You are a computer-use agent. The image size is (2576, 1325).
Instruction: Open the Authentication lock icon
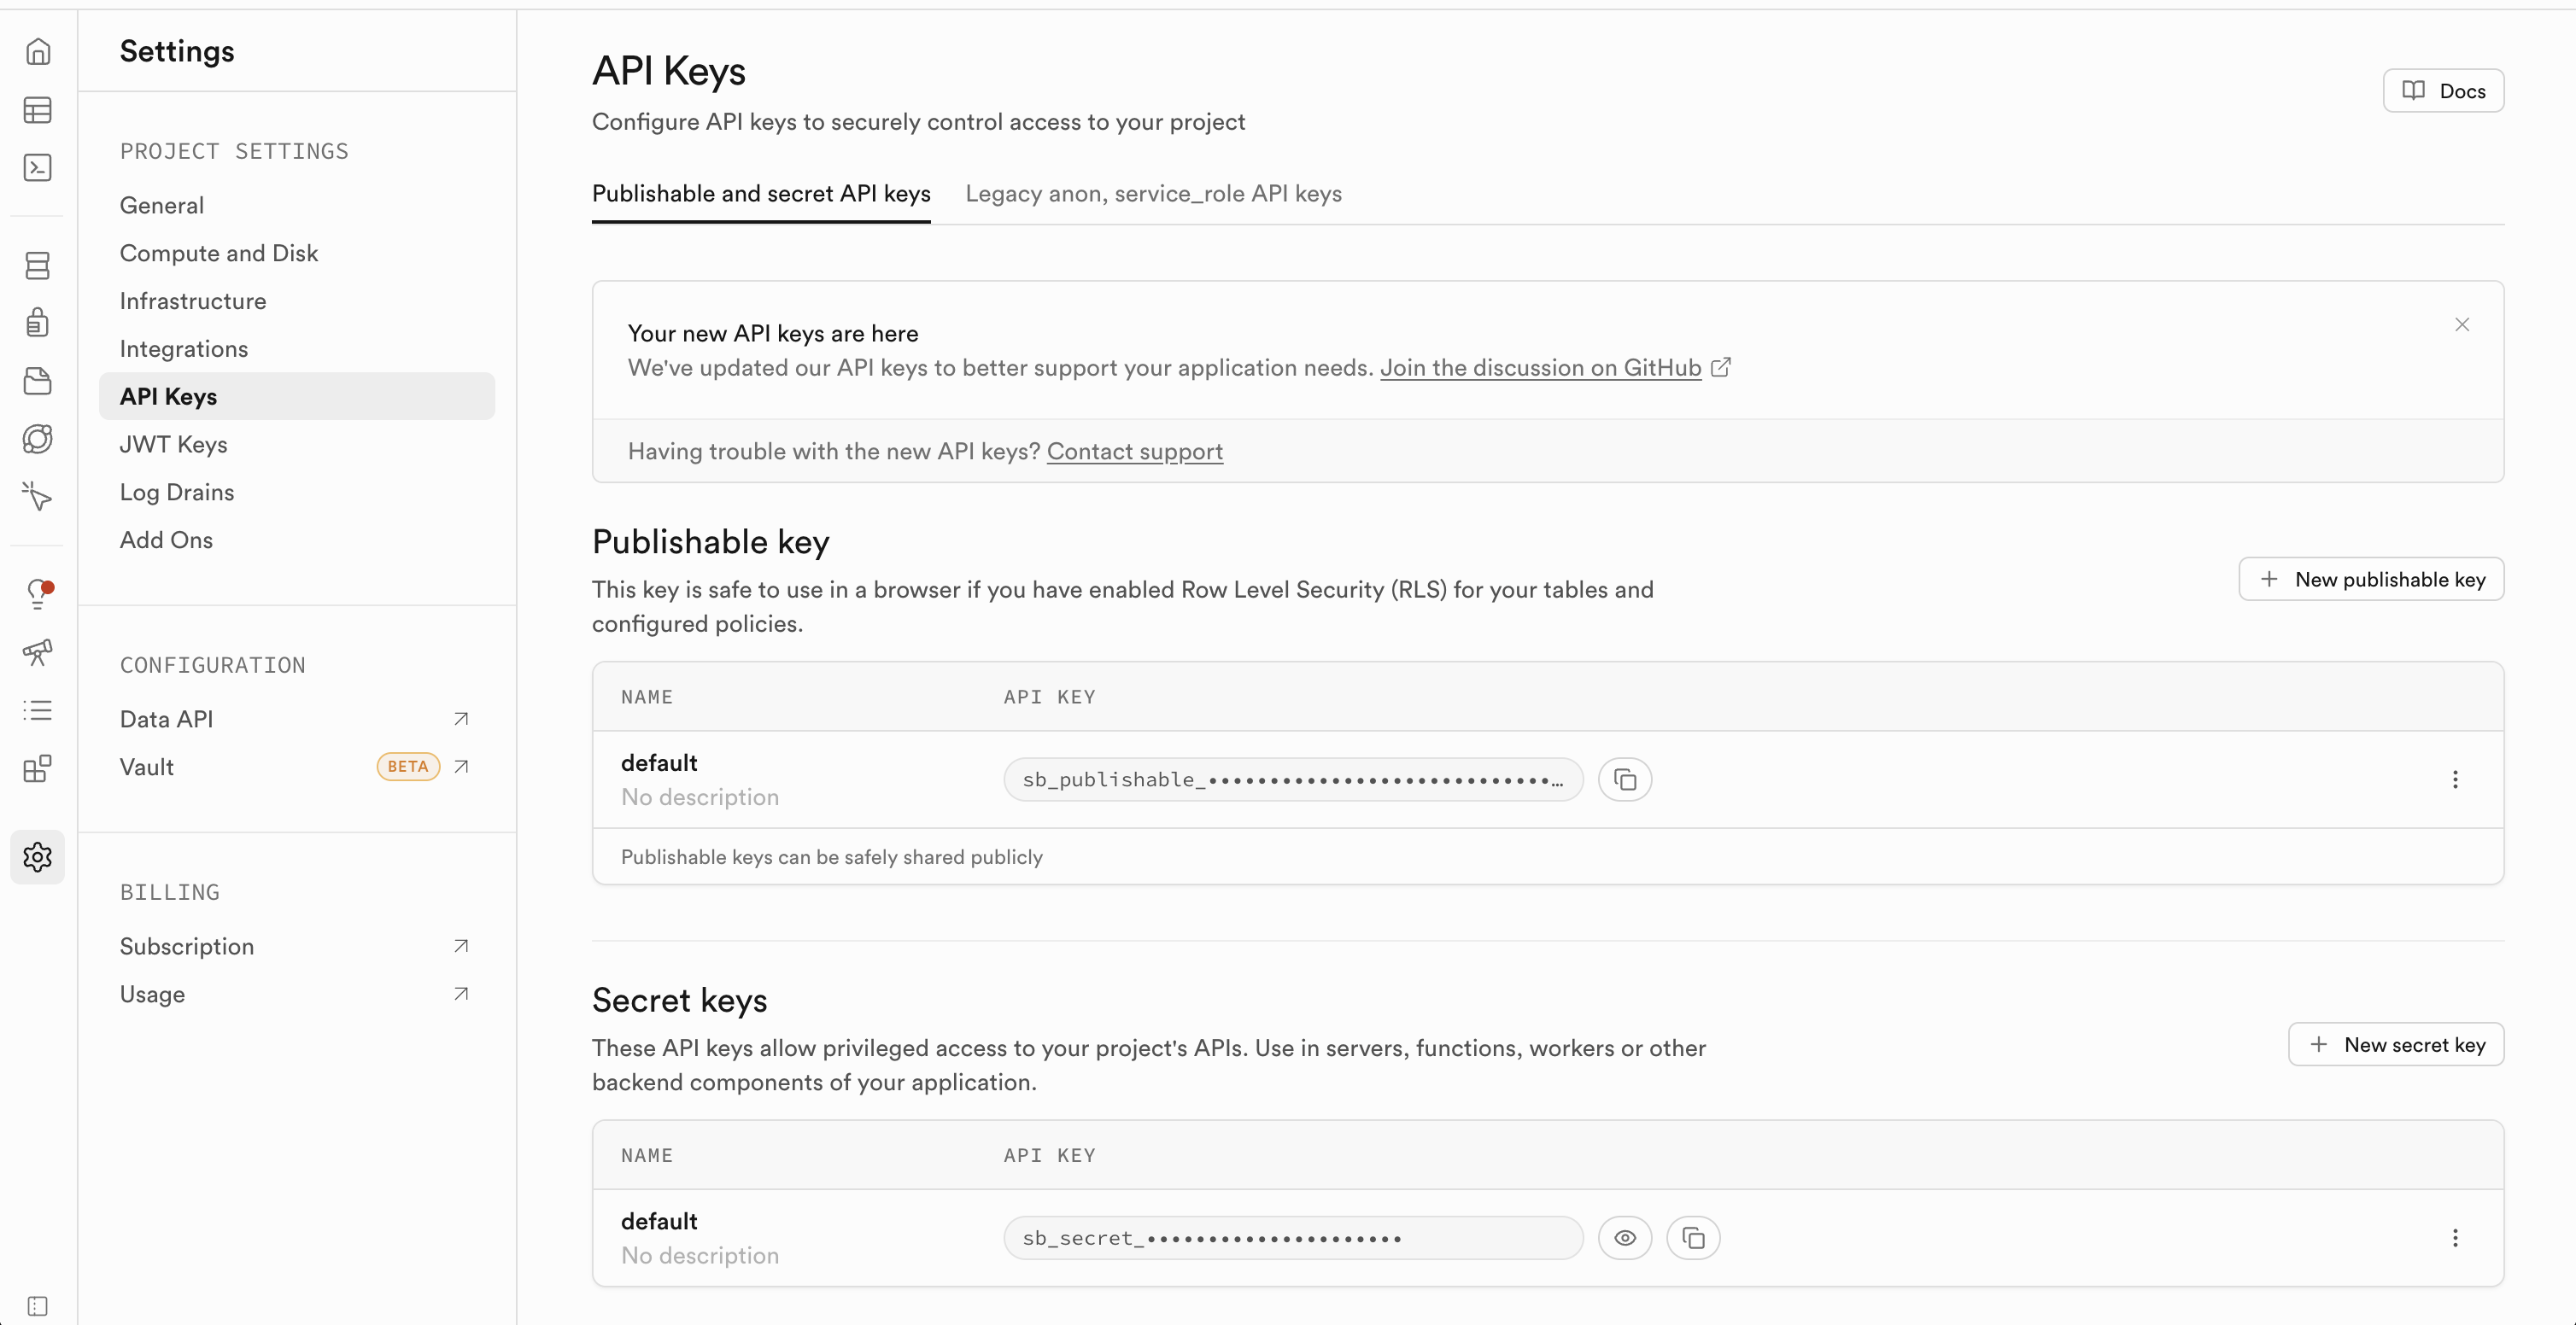(x=37, y=323)
